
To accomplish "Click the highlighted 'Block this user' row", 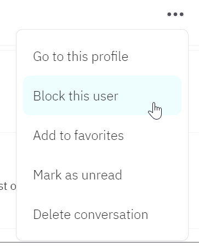I will click(103, 95).
